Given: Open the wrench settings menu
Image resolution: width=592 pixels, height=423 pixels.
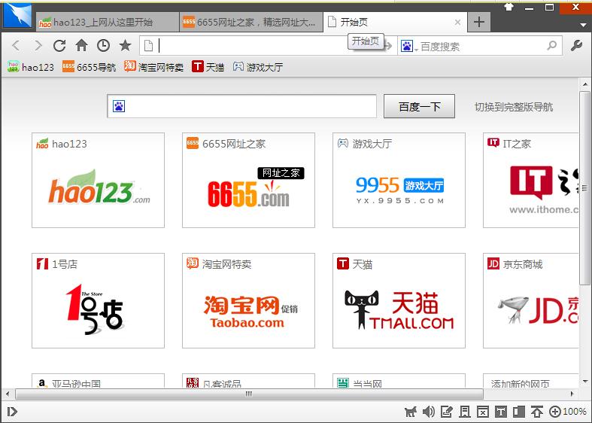Looking at the screenshot, I should (576, 46).
